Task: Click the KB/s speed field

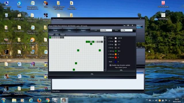Action: click(x=126, y=30)
